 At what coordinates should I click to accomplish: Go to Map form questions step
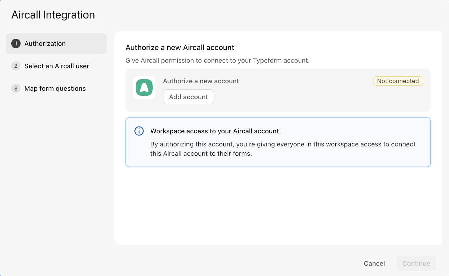tap(56, 88)
